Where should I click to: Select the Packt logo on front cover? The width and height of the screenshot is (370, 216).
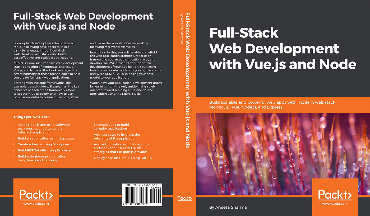point(335,195)
